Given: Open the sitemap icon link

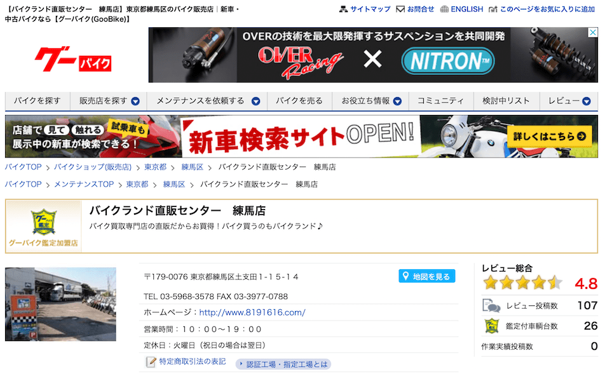Looking at the screenshot, I should tap(343, 10).
